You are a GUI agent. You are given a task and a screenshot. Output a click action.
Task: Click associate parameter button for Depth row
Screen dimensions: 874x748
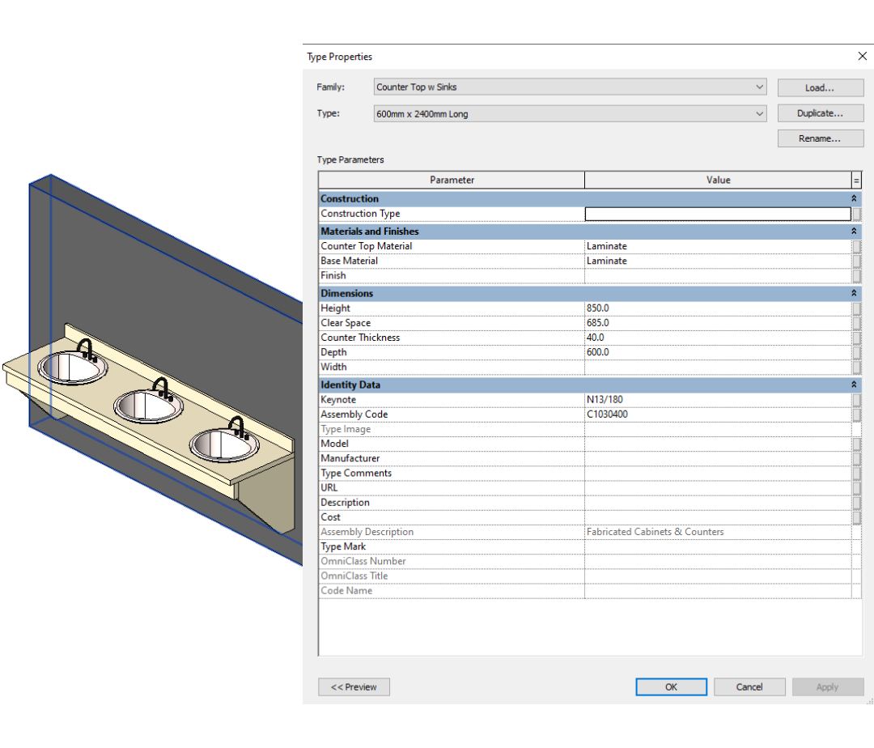[x=856, y=352]
